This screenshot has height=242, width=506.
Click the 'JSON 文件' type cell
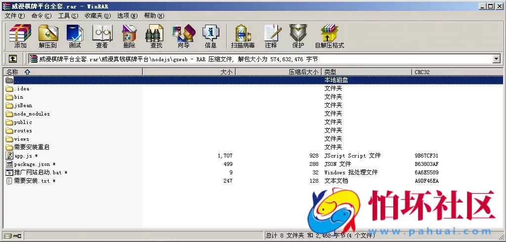pos(337,164)
